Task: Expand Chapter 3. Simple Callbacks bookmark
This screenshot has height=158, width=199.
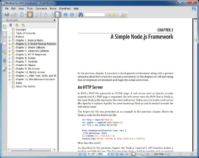Action: pyautogui.click(x=10, y=48)
